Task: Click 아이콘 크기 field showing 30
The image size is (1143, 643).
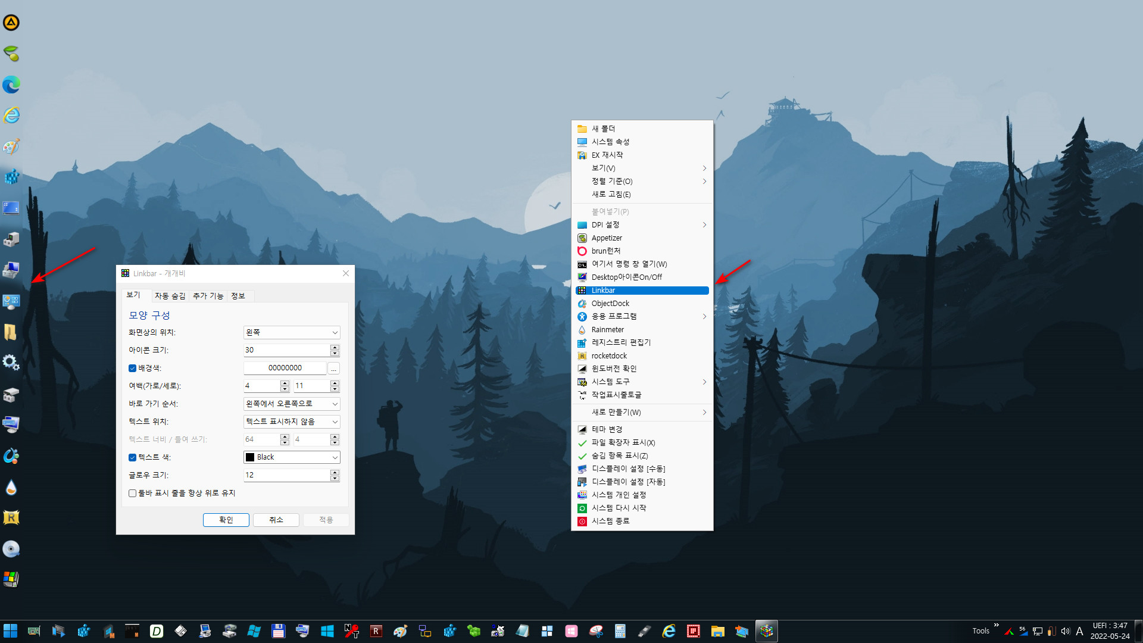Action: (x=286, y=350)
